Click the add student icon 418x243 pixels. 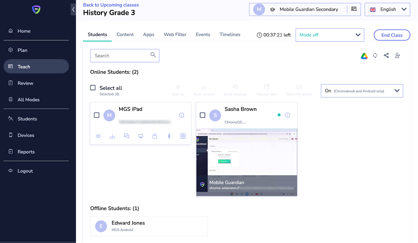pyautogui.click(x=397, y=55)
